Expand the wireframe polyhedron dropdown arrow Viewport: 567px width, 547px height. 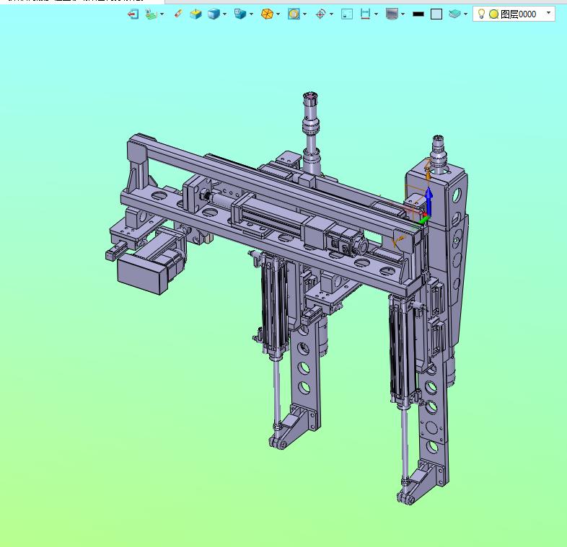point(278,14)
